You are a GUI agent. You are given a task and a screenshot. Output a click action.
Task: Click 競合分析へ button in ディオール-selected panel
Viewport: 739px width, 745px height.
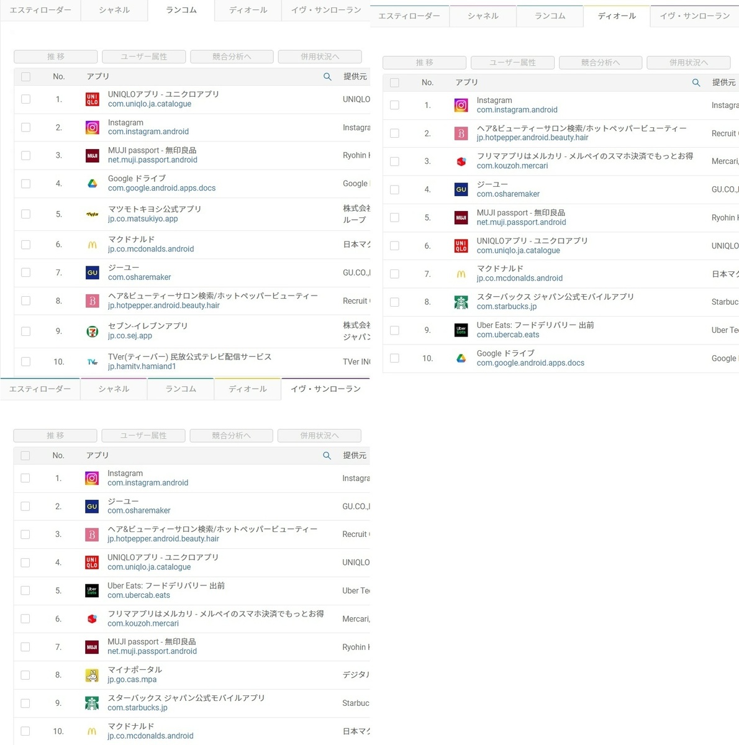click(x=601, y=63)
